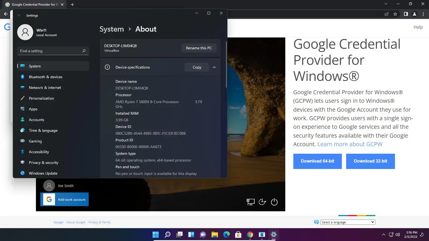Go back in the Chrome browser
Screen dimensions: 429x241
click(6, 14)
